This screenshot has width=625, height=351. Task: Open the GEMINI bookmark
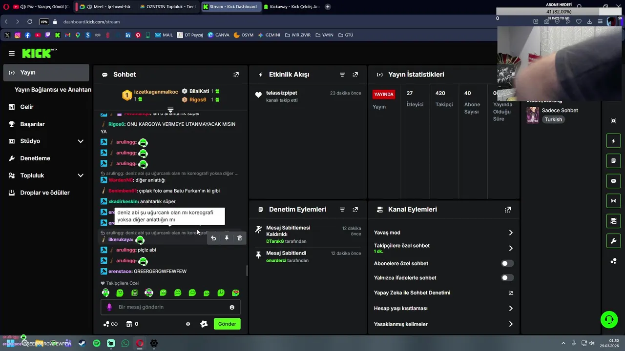pyautogui.click(x=269, y=35)
